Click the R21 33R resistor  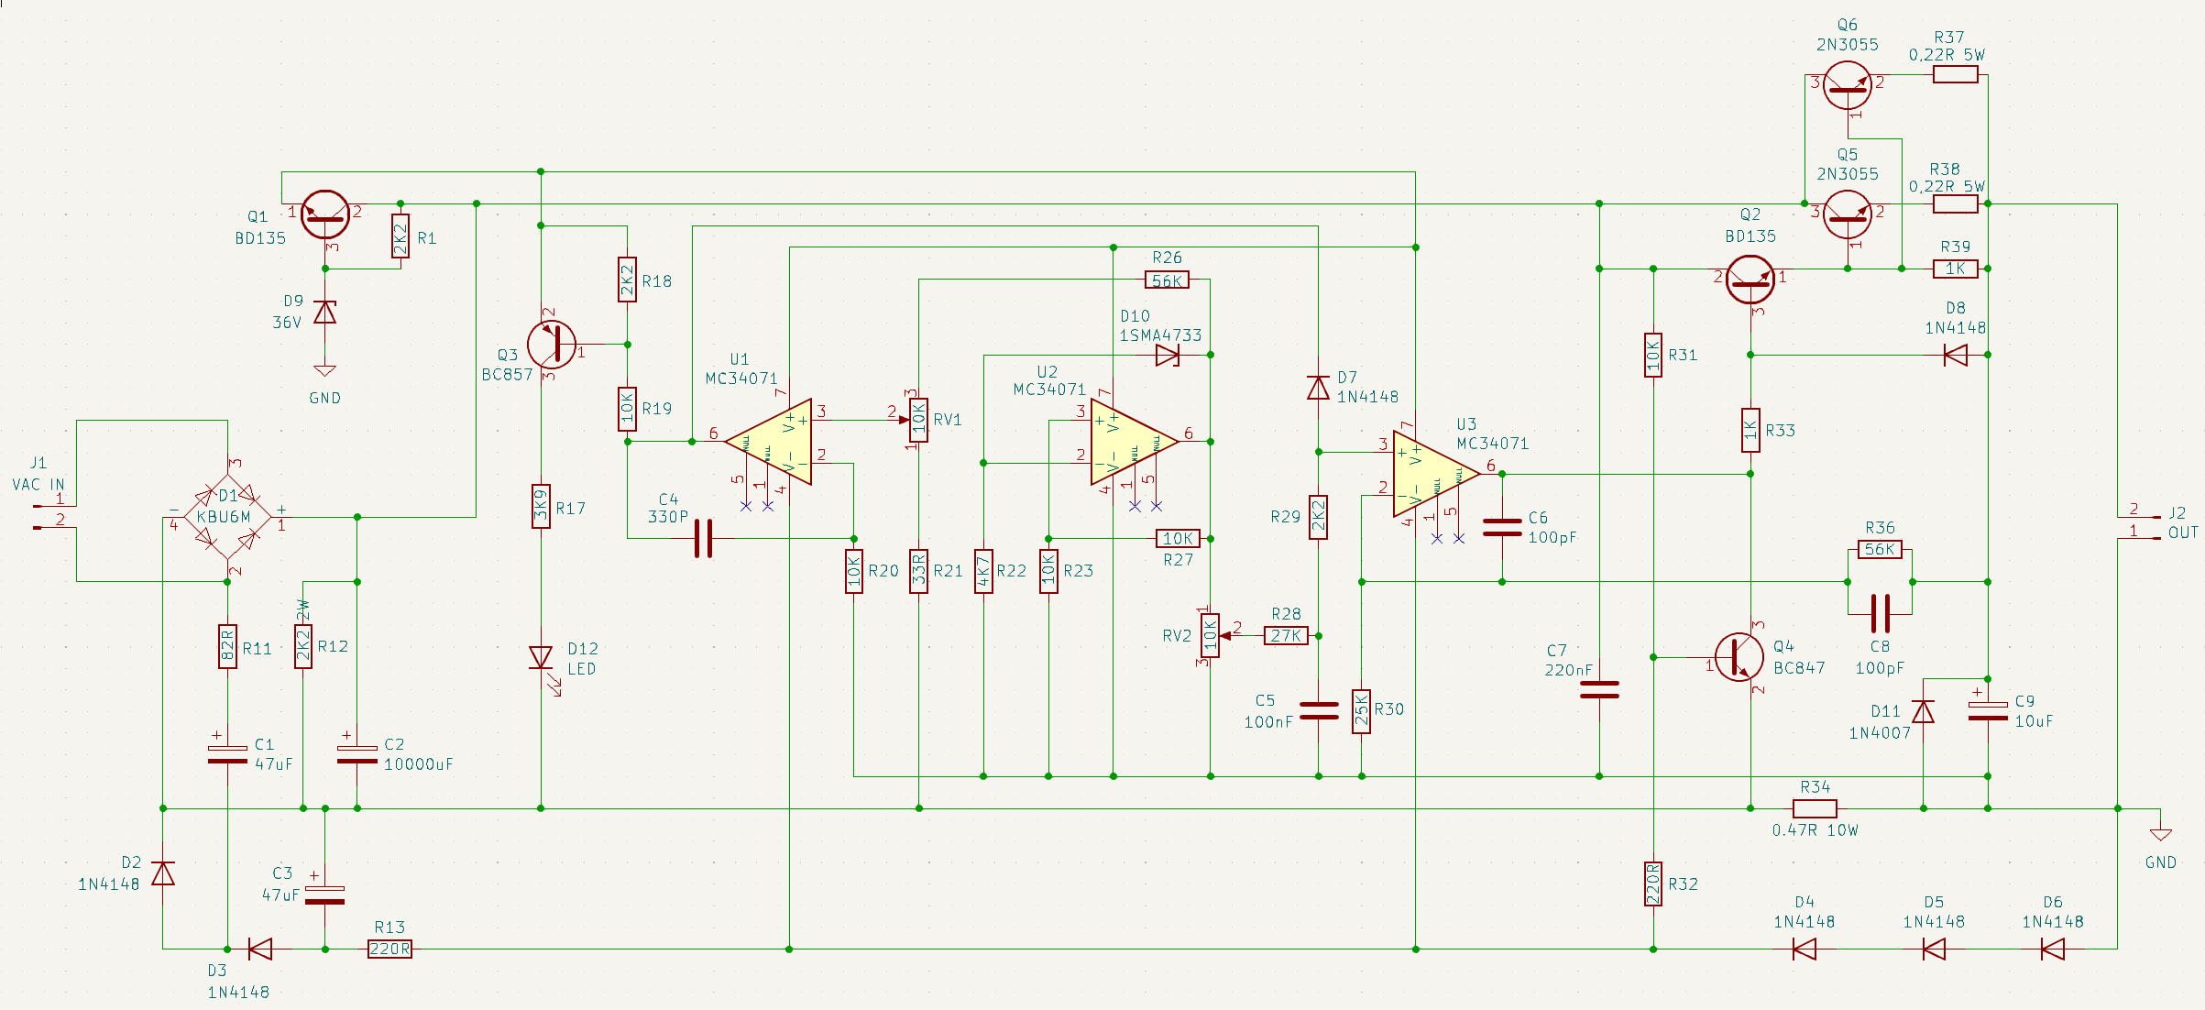pos(918,571)
